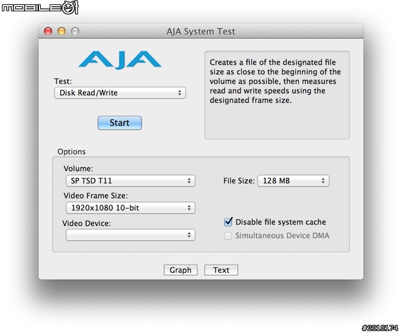Start the disk test
This screenshot has height=333, width=402.
pos(119,123)
